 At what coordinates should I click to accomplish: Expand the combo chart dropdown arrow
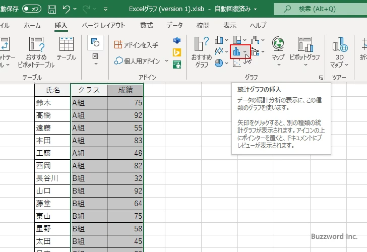tap(263, 51)
